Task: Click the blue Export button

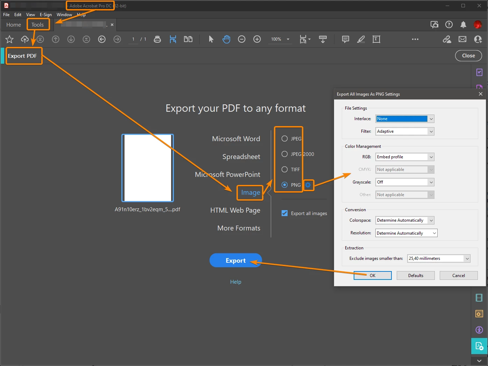Action: (236, 260)
